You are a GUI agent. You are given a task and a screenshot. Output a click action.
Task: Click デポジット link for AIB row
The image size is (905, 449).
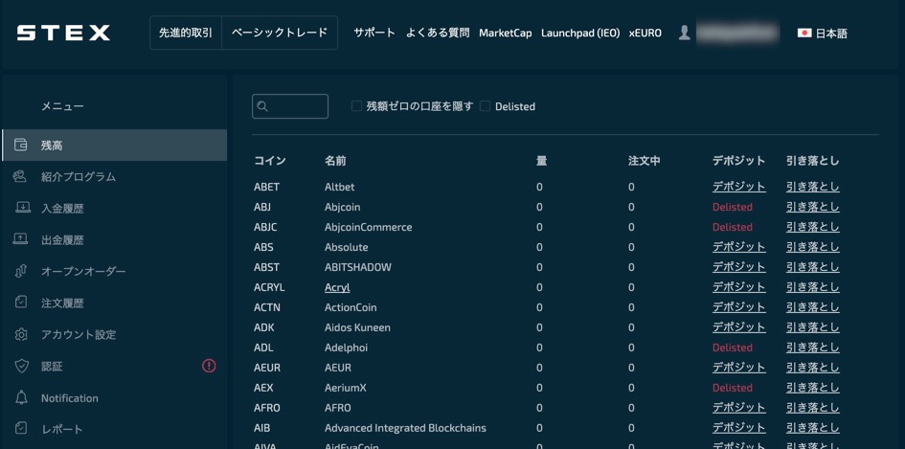tap(738, 428)
